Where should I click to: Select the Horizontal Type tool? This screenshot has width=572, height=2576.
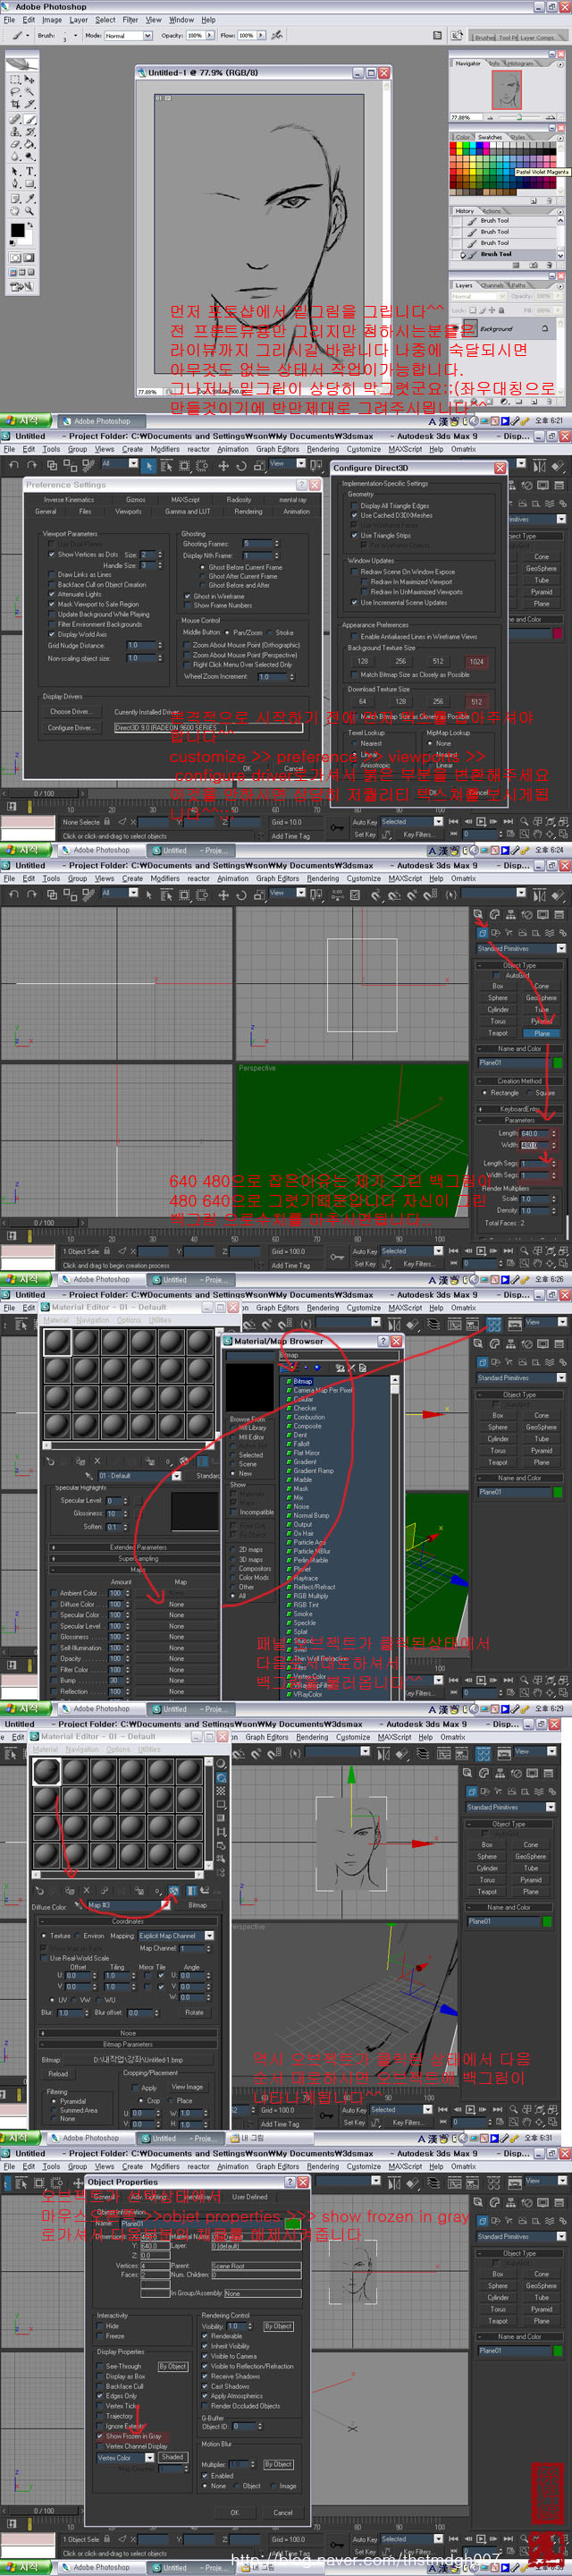[x=30, y=171]
